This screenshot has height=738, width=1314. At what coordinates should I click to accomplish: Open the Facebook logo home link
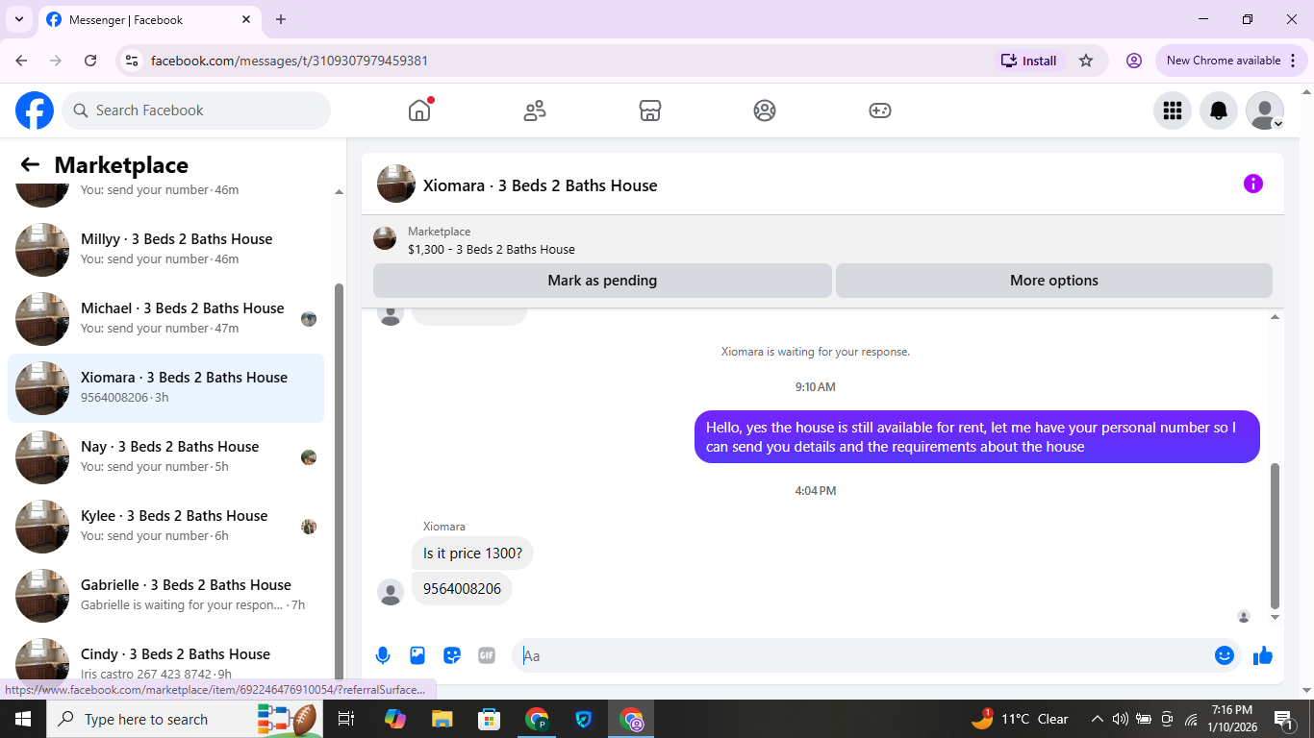(35, 111)
